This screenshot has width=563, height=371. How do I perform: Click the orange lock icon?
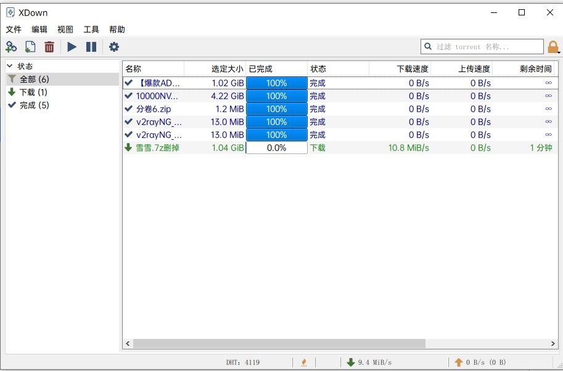[553, 47]
